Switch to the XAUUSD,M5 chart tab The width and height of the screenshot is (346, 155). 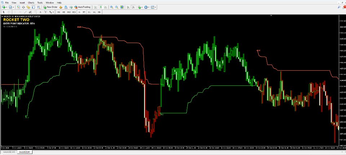click(x=9, y=152)
